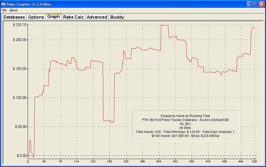Go to the Advanced tab
266x167 pixels.
[97, 17]
